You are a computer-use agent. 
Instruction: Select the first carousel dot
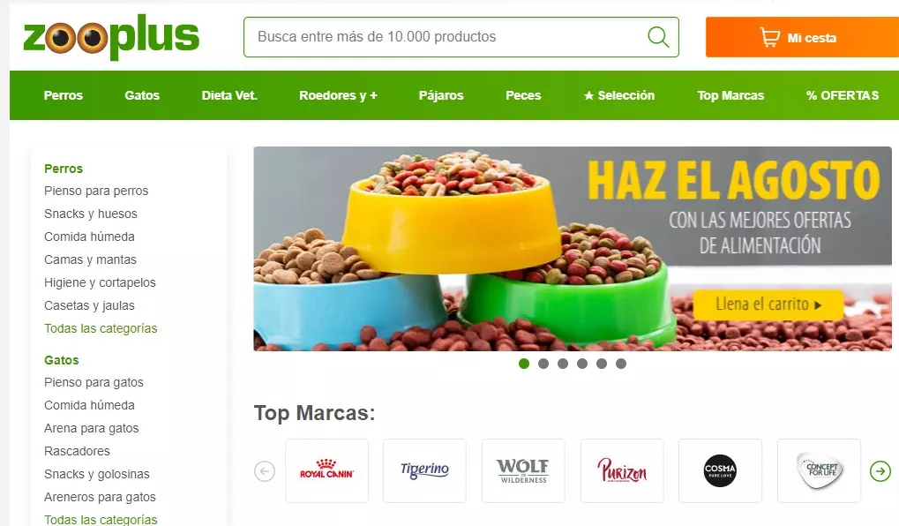(x=523, y=364)
